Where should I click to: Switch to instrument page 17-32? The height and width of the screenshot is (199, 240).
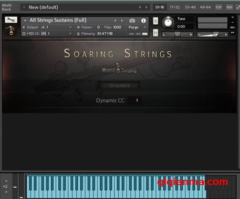(175, 7)
